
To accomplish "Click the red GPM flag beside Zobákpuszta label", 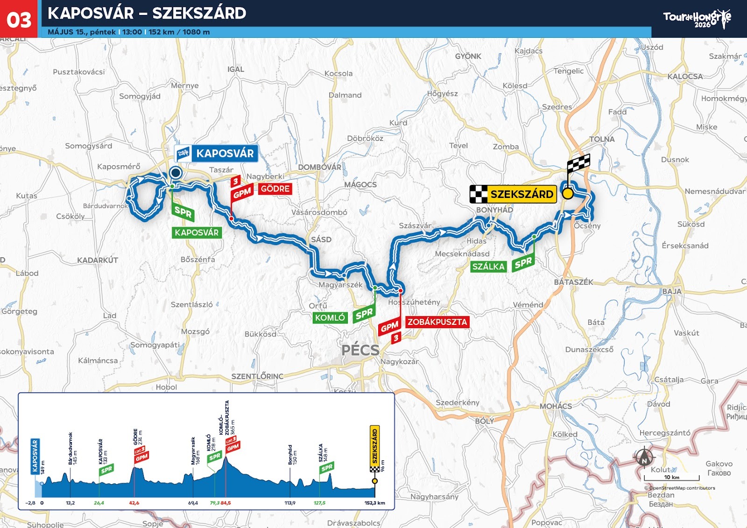I will tap(389, 327).
